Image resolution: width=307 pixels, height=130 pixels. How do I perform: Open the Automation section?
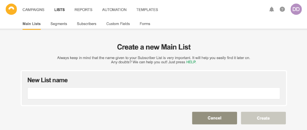[114, 10]
